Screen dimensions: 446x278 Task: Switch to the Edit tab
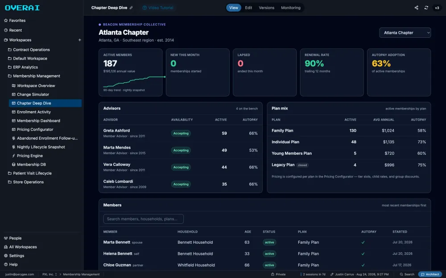coord(248,8)
